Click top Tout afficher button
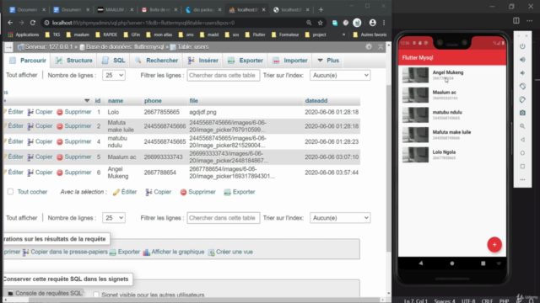This screenshot has width=540, height=303. 21,75
